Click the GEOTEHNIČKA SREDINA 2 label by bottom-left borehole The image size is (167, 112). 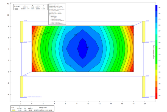(x=35, y=97)
